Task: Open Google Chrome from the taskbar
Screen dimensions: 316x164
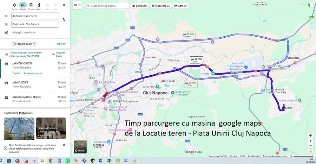Action: [51, 161]
